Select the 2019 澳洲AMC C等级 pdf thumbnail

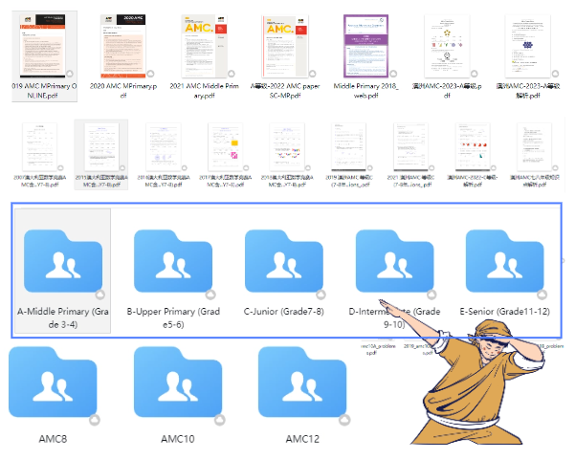[349, 147]
